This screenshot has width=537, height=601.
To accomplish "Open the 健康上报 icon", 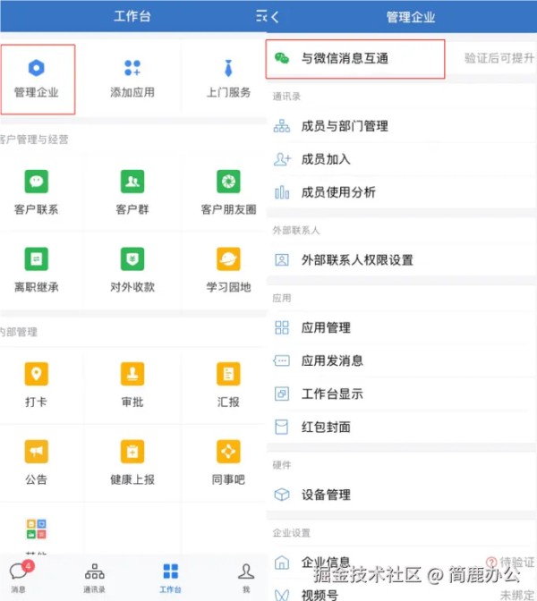I will click(x=132, y=452).
